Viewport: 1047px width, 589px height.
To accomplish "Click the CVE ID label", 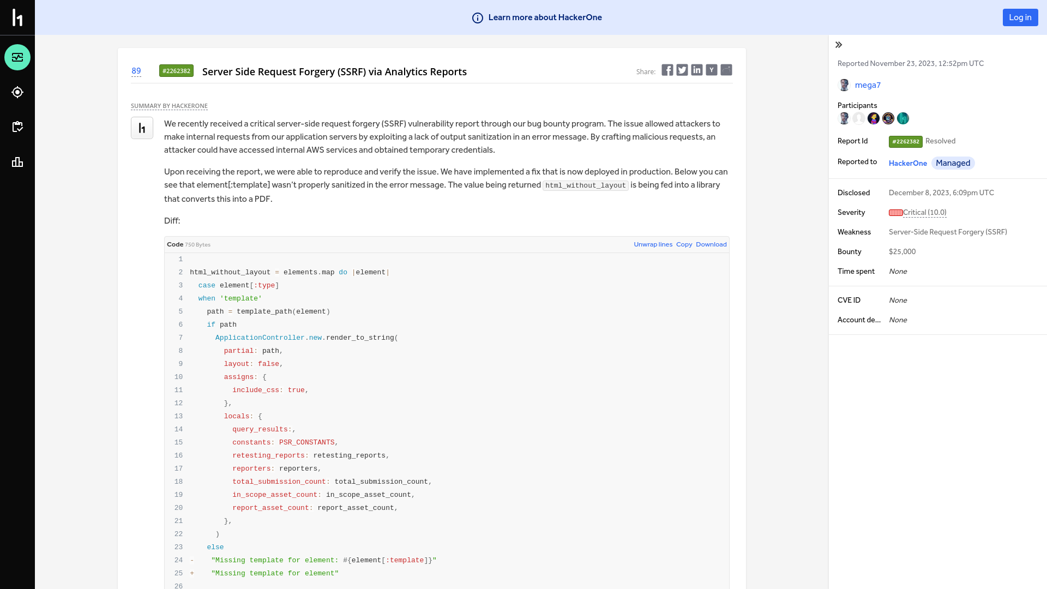I will click(849, 300).
